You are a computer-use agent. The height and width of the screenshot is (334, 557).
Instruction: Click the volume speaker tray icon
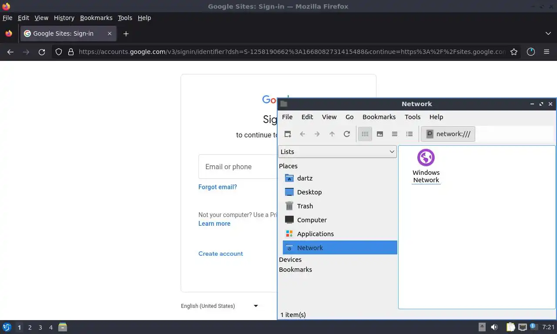pyautogui.click(x=494, y=327)
